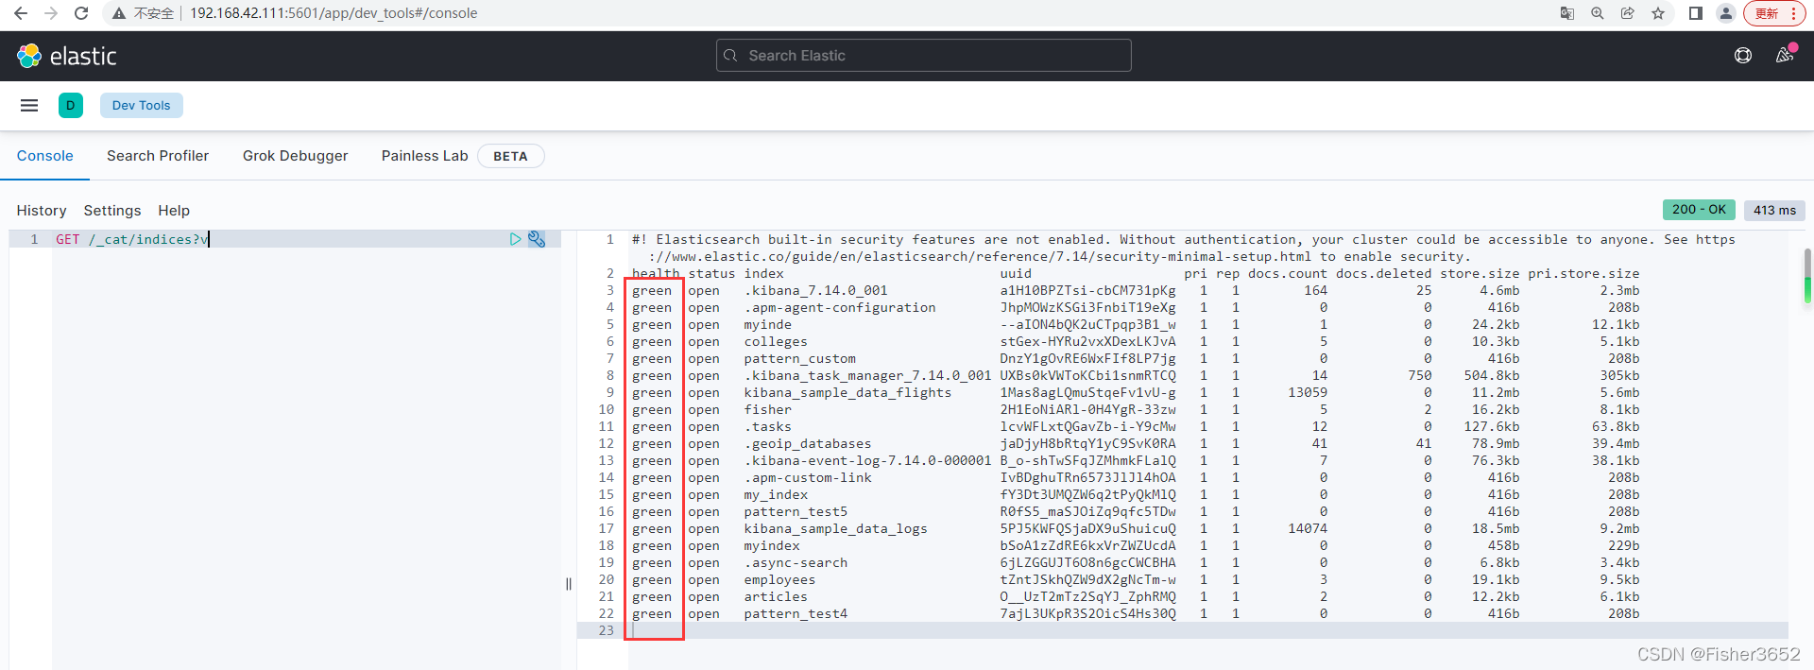Image resolution: width=1814 pixels, height=670 pixels.
Task: Click the GET /_cat/indices?v request line
Action: pos(132,239)
